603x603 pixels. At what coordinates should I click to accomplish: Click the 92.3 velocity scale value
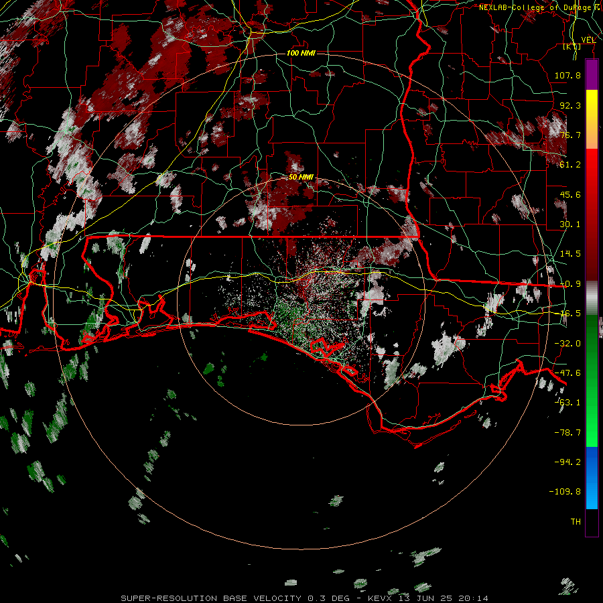pos(570,105)
